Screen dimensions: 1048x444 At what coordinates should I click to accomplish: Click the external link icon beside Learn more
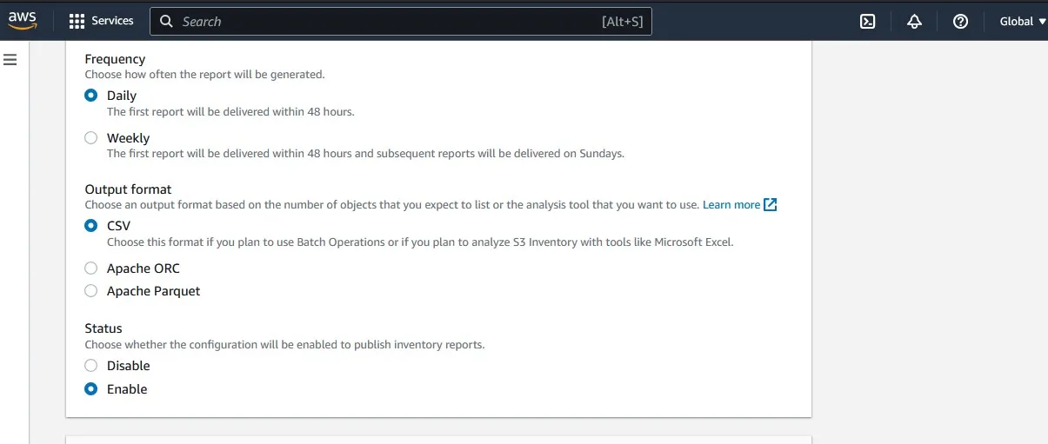[x=770, y=205]
